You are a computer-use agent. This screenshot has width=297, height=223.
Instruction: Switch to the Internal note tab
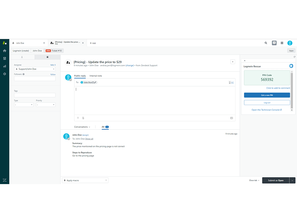(x=95, y=76)
